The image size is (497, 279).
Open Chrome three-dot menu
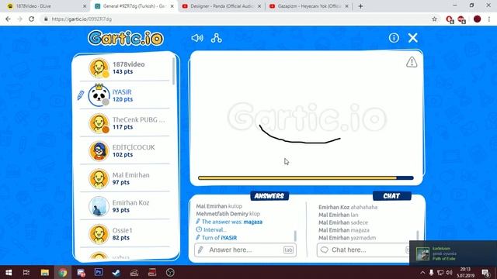[x=489, y=19]
